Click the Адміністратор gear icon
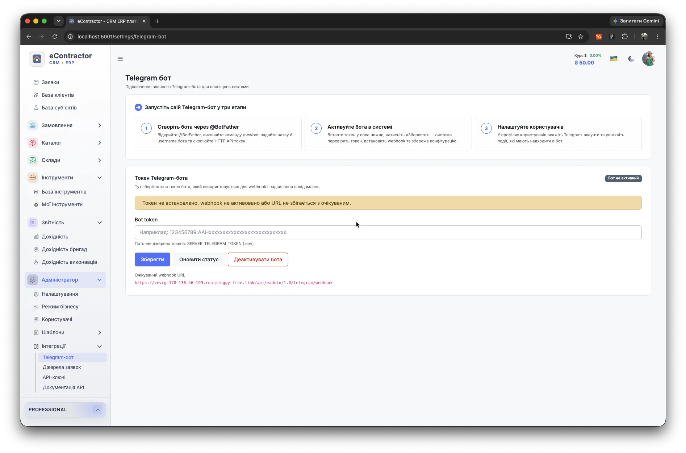 click(33, 280)
